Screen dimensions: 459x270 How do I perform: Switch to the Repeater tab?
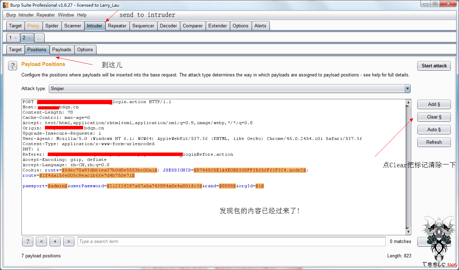117,26
